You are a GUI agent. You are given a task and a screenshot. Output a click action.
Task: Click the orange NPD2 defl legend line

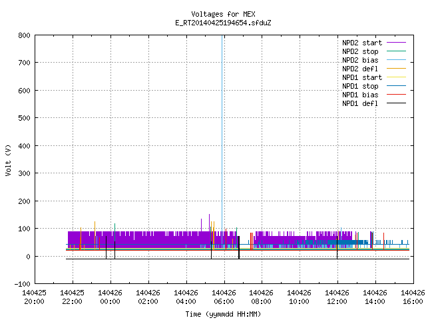397,69
